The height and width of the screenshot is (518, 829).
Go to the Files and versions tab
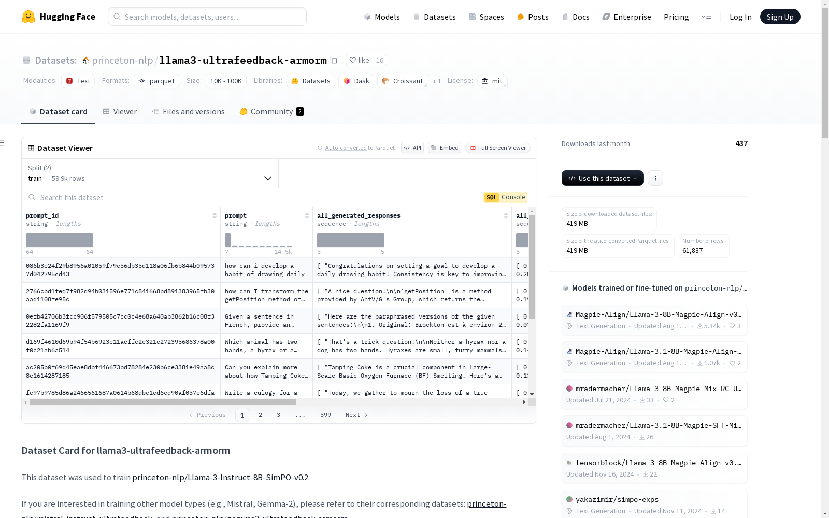coord(188,112)
